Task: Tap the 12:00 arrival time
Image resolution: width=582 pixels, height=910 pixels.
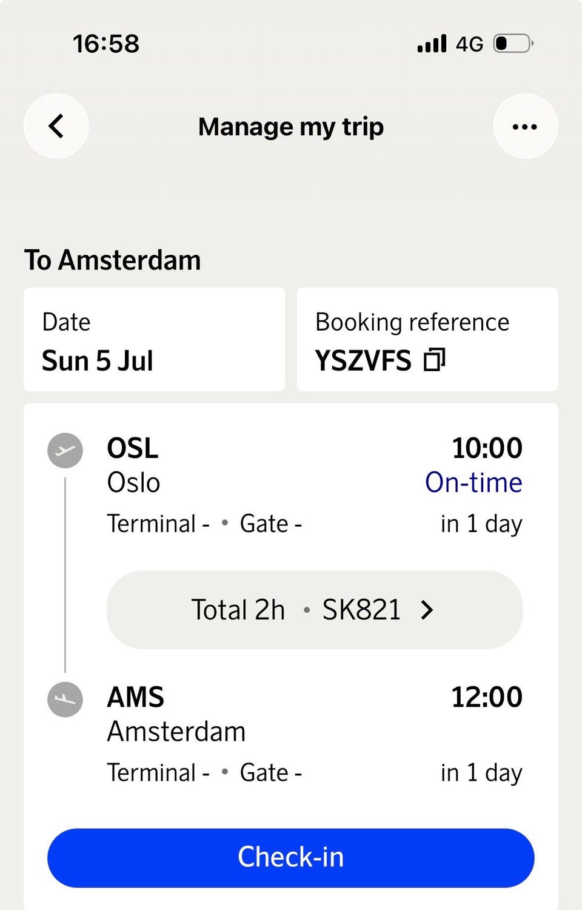Action: click(x=487, y=697)
